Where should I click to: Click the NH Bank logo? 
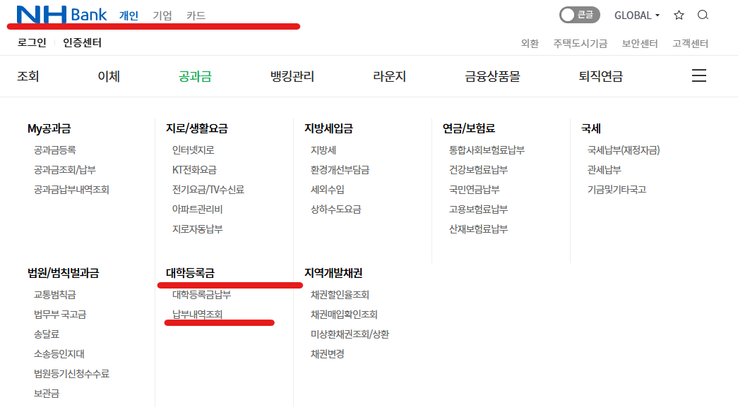(x=61, y=15)
